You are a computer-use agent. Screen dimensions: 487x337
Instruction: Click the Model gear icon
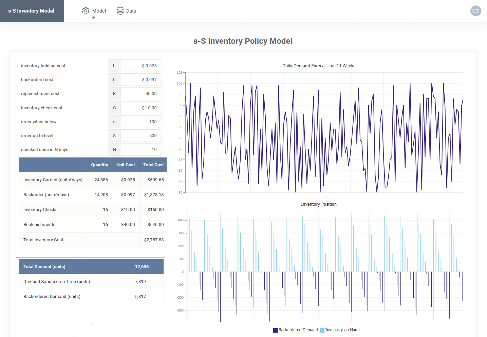click(x=86, y=11)
